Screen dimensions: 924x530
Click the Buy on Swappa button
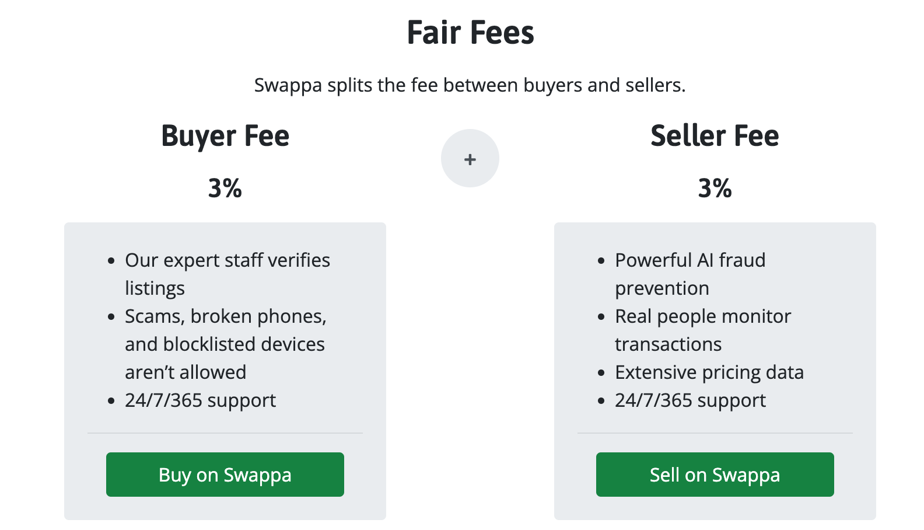pos(225,475)
